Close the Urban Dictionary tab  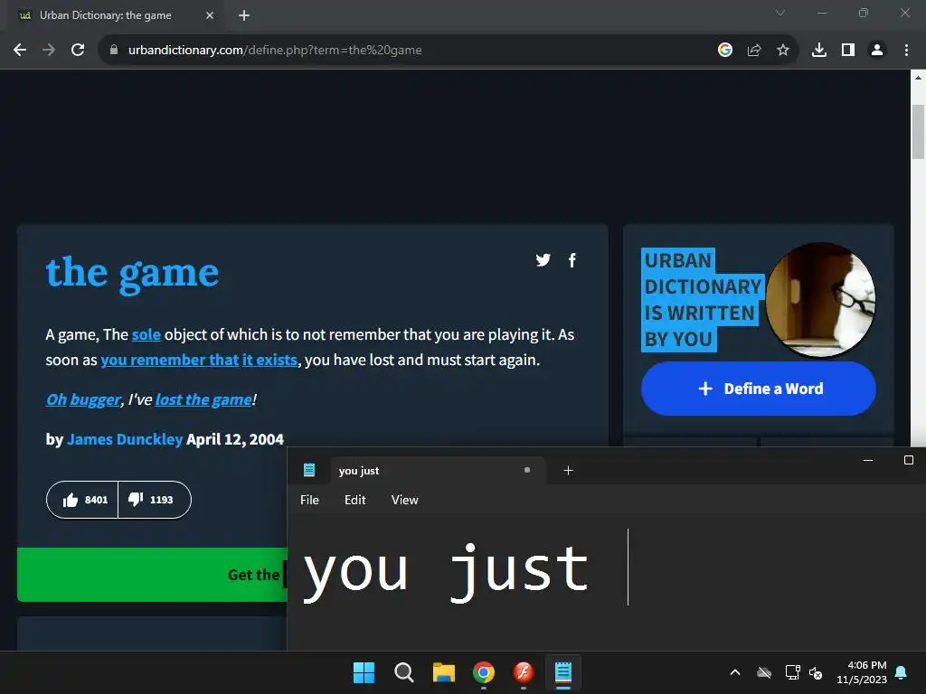(x=210, y=15)
